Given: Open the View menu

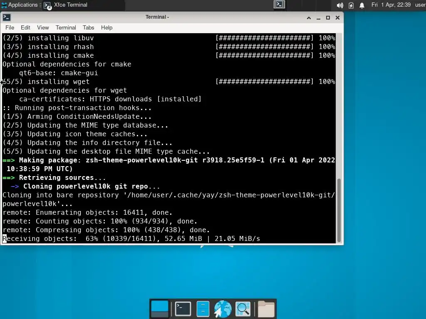Looking at the screenshot, I should tap(43, 28).
